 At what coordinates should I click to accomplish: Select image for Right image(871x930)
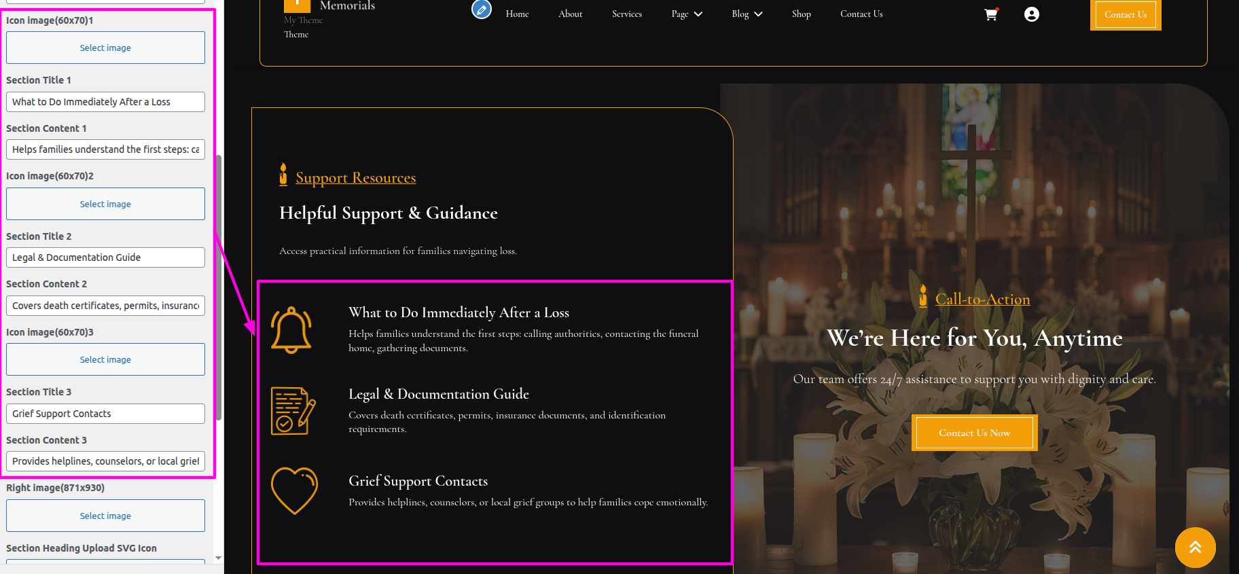(x=105, y=516)
